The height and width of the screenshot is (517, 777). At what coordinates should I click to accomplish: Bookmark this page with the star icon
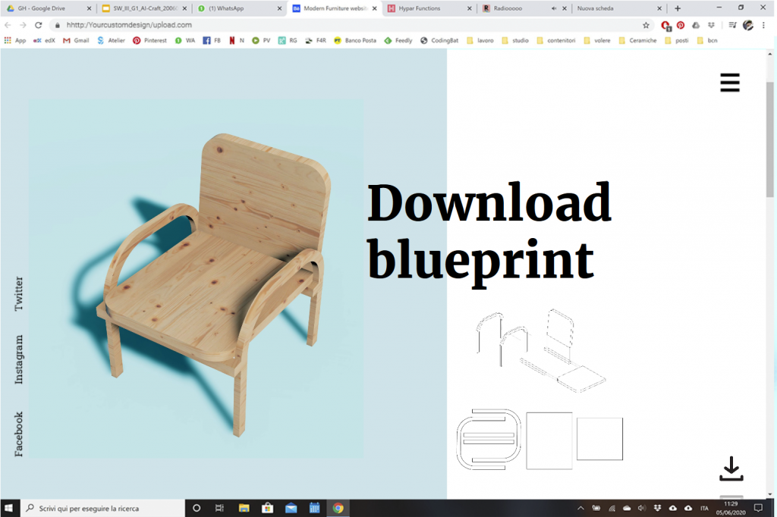click(646, 25)
